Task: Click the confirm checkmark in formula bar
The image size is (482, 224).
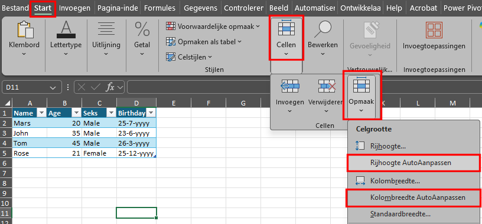Action: pos(96,87)
